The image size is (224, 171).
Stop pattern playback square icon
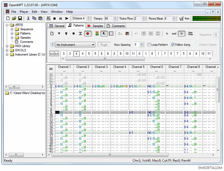73,33
